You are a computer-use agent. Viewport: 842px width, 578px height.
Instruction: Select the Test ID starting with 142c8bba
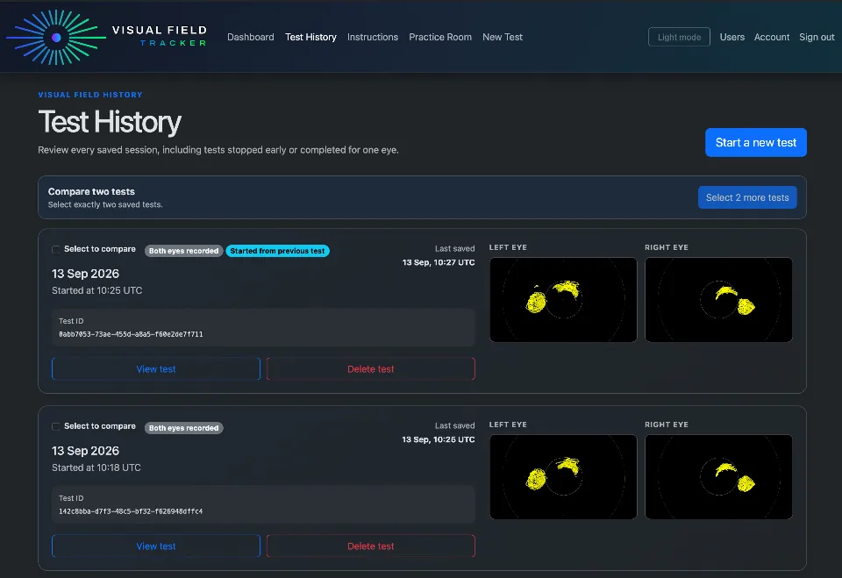[131, 511]
